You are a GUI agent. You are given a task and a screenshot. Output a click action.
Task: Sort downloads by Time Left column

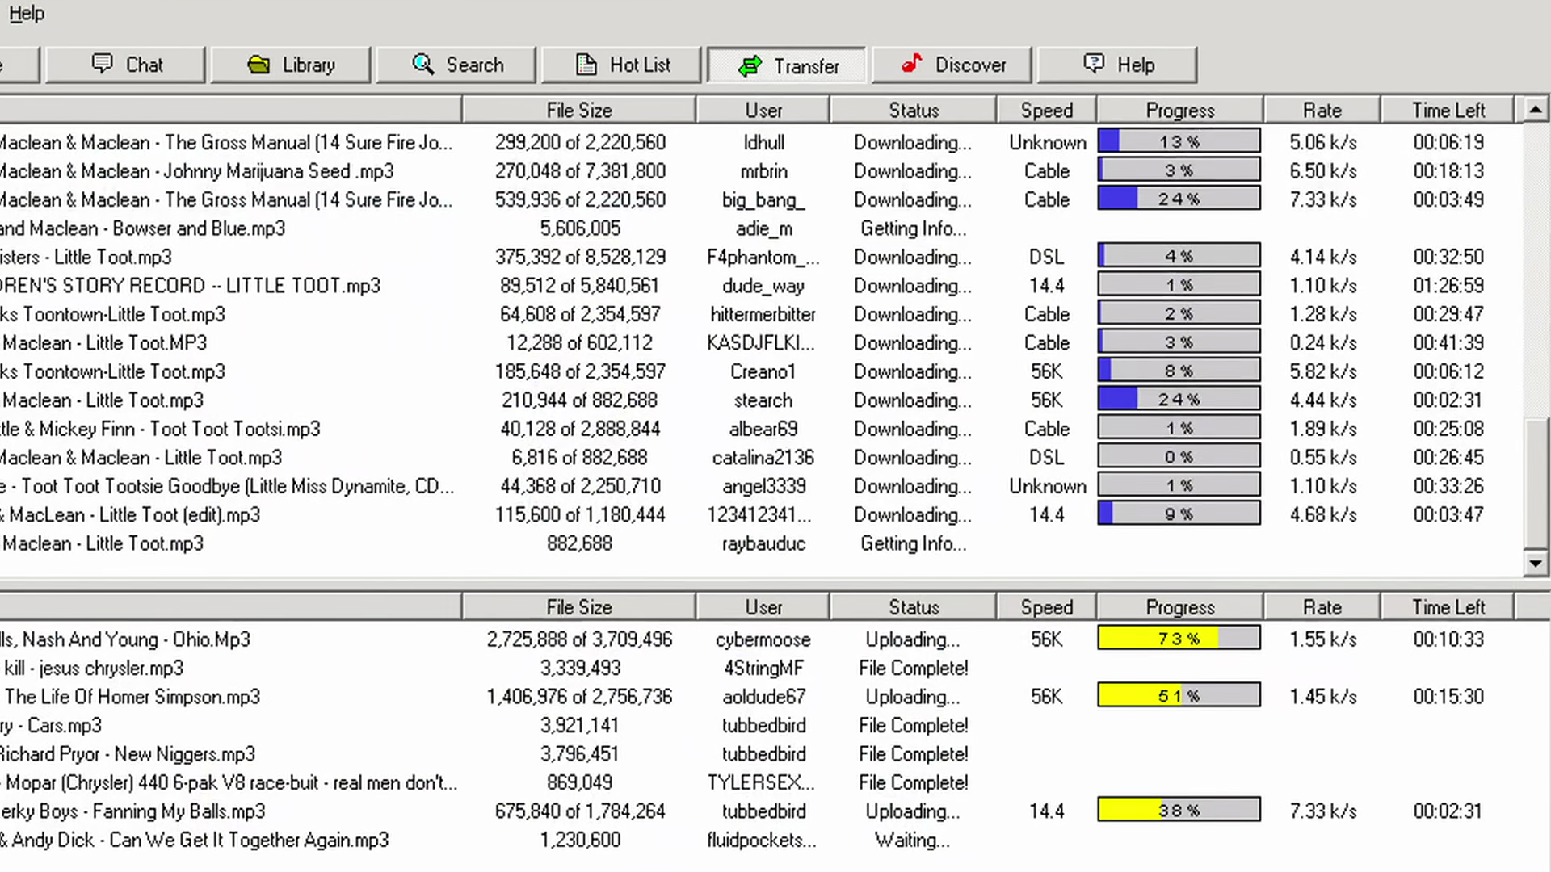coord(1448,110)
